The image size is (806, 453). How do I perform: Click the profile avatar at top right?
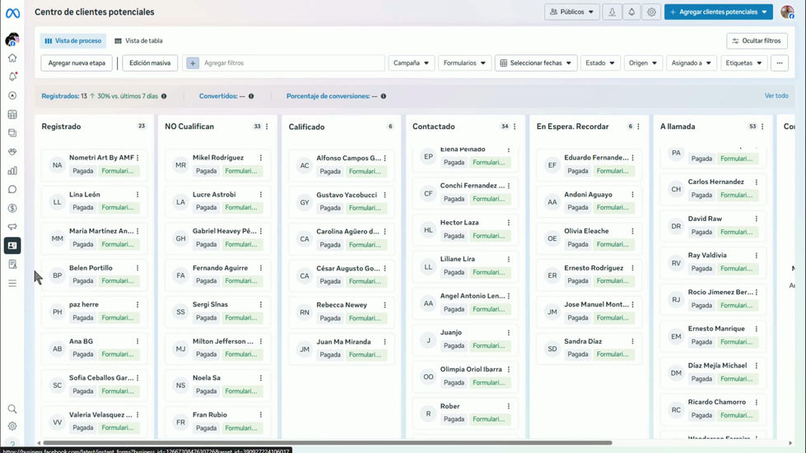point(787,12)
